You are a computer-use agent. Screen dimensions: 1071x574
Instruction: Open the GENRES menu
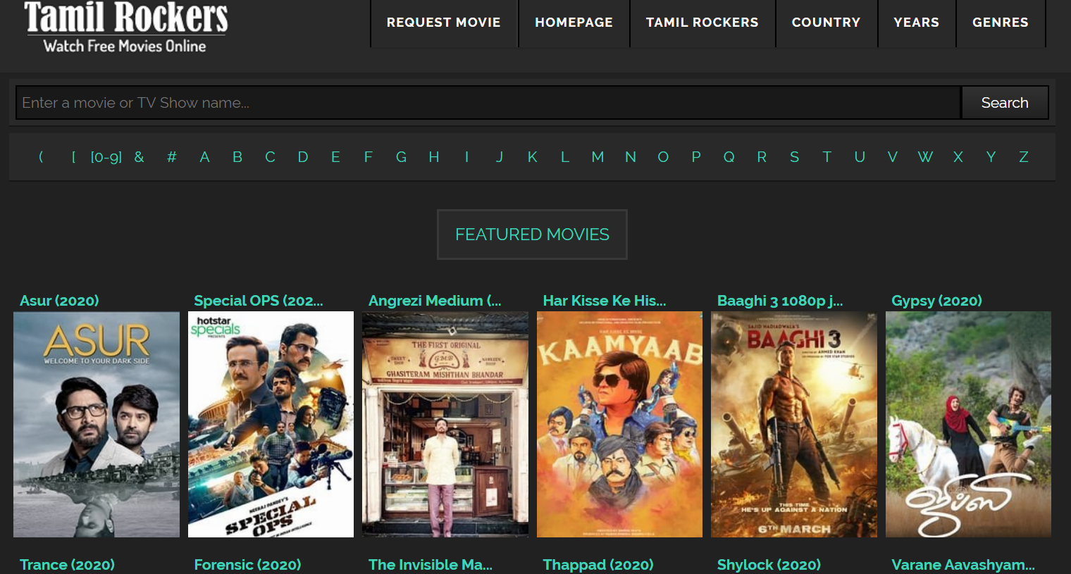click(x=1001, y=23)
